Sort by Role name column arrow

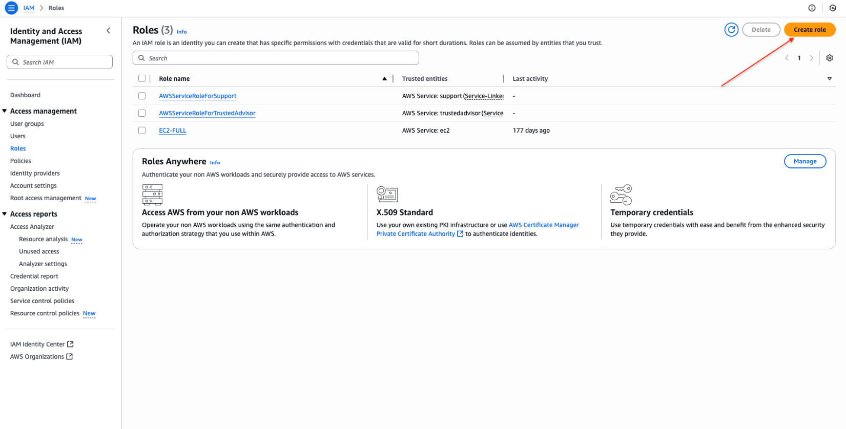tap(384, 79)
